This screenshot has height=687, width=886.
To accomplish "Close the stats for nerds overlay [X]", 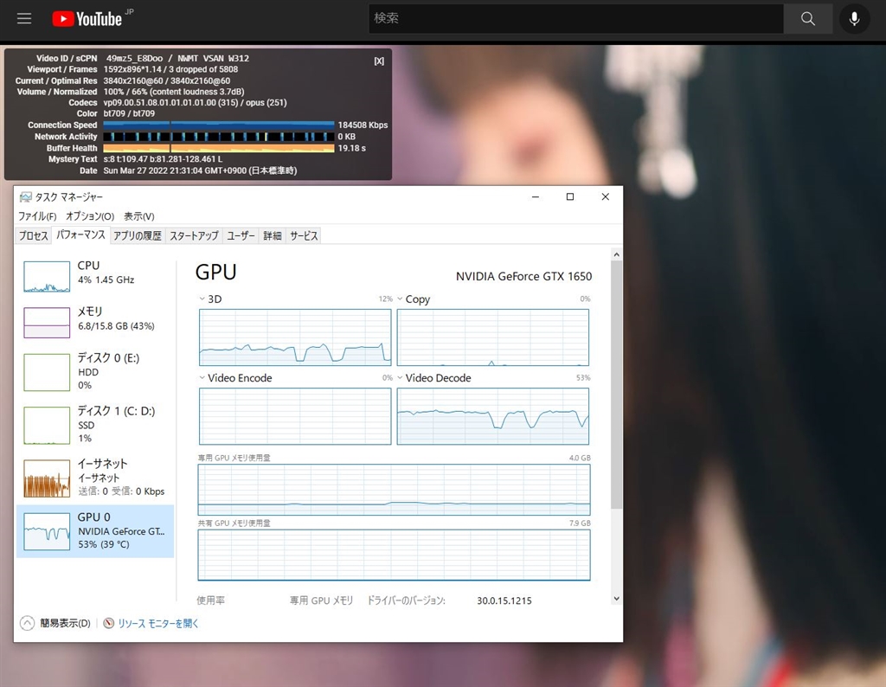I will pyautogui.click(x=379, y=61).
